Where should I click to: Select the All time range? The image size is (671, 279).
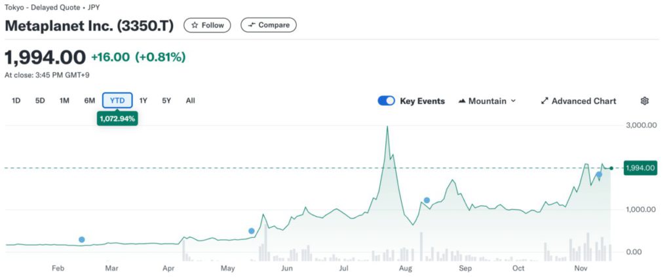pos(190,101)
